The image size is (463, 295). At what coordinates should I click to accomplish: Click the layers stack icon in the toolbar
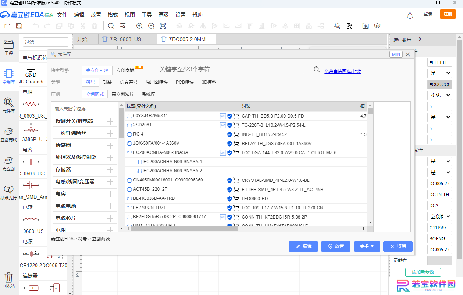[377, 26]
